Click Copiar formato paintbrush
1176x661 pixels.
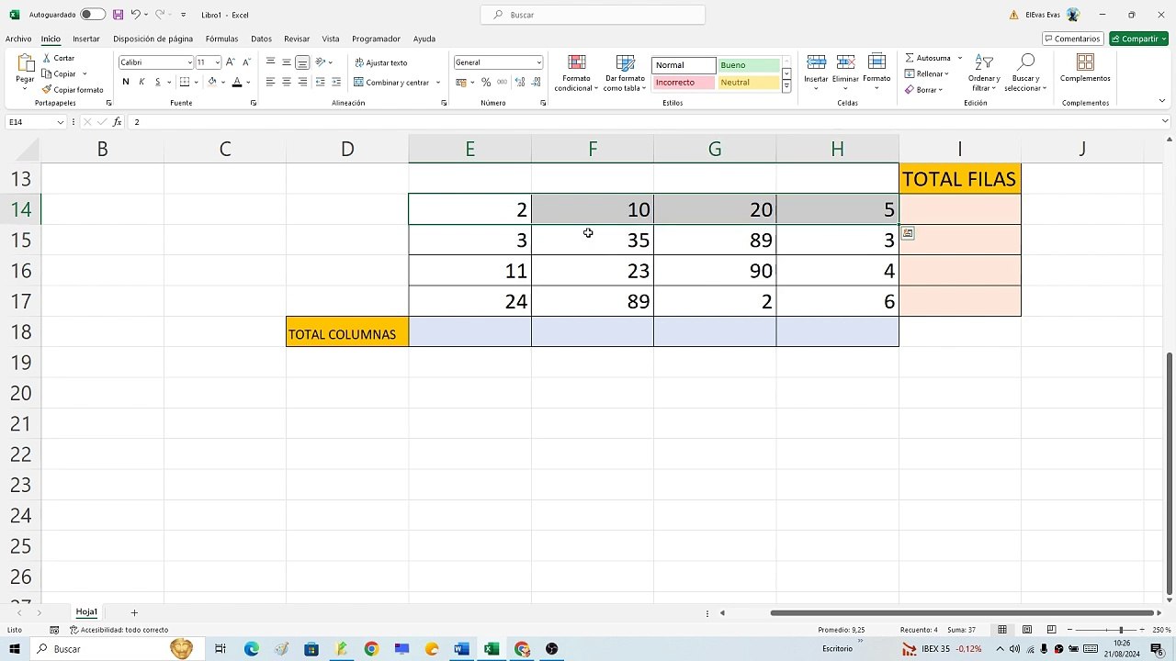click(73, 90)
